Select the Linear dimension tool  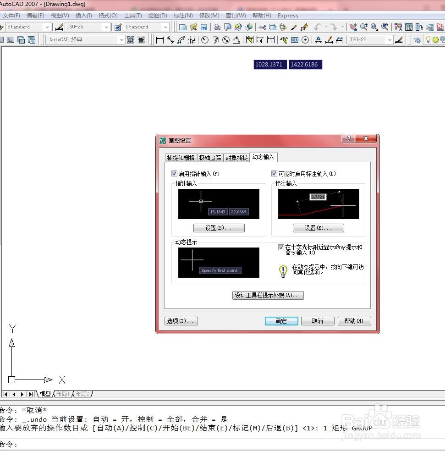point(159,40)
